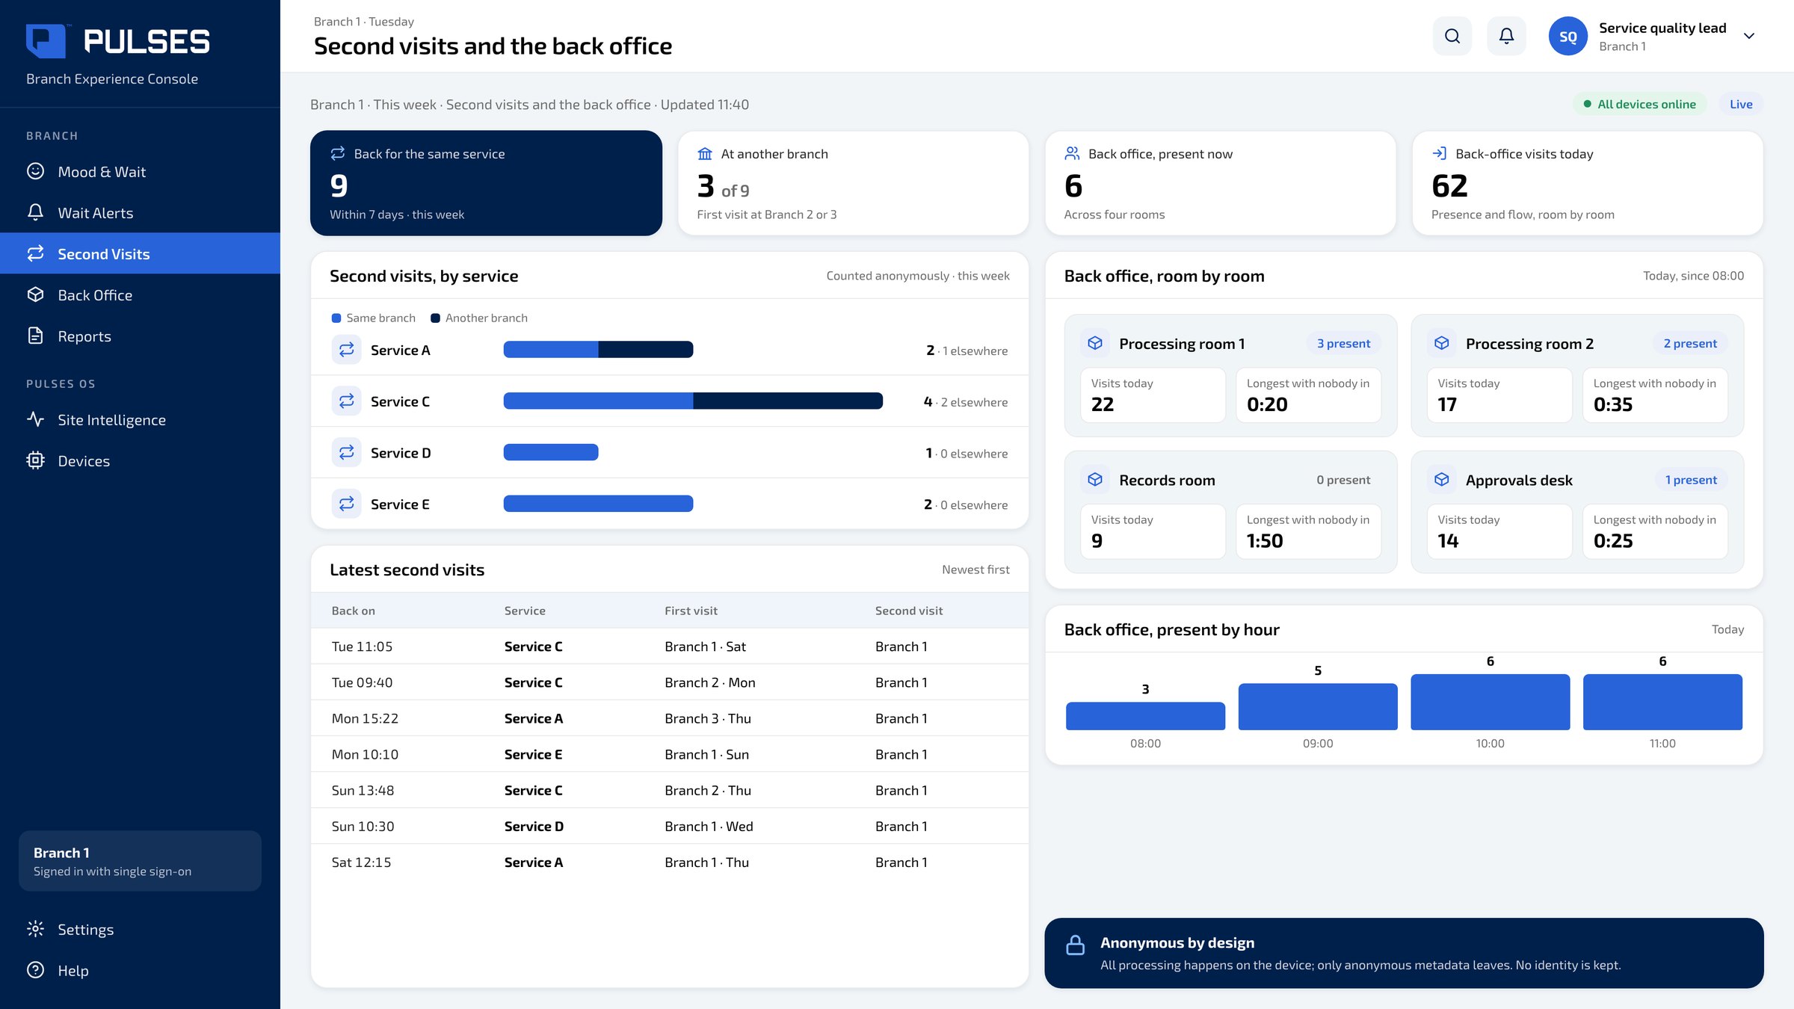Open Wait Alerts in sidebar
The image size is (1794, 1009).
[x=140, y=212]
